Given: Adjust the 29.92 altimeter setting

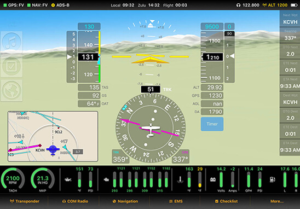Looking at the screenshot, I should [212, 88].
